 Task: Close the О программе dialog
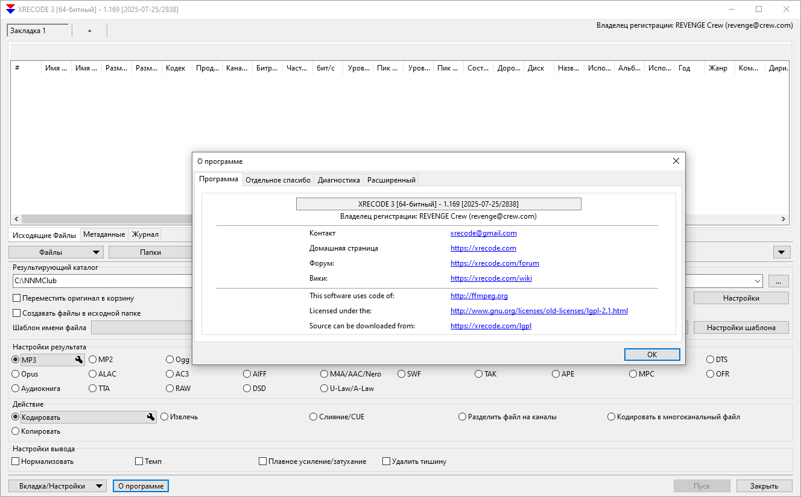point(676,161)
